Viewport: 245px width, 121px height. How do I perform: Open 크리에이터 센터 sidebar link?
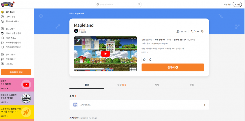click(14, 42)
